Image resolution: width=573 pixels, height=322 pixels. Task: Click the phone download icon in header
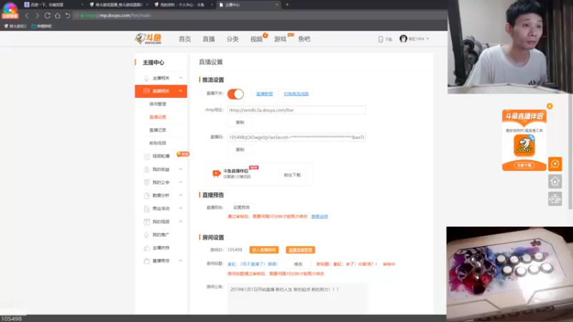[380, 39]
